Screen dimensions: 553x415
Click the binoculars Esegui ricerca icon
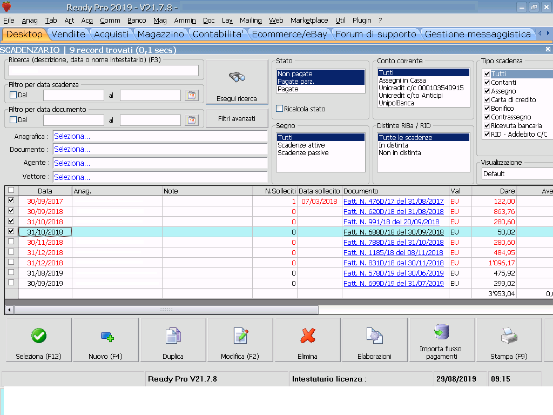237,77
